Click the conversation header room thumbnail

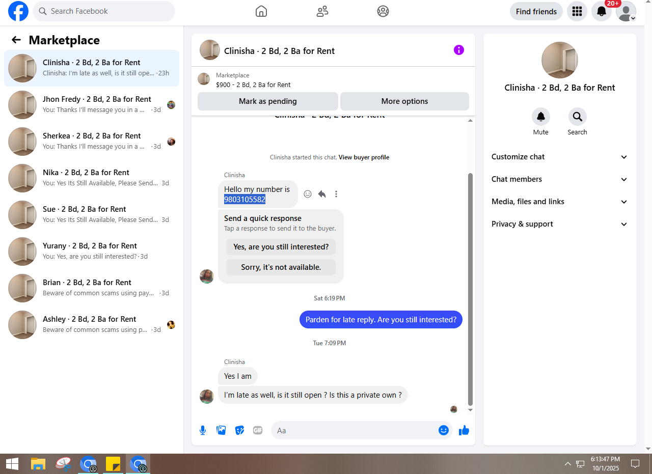pyautogui.click(x=210, y=50)
